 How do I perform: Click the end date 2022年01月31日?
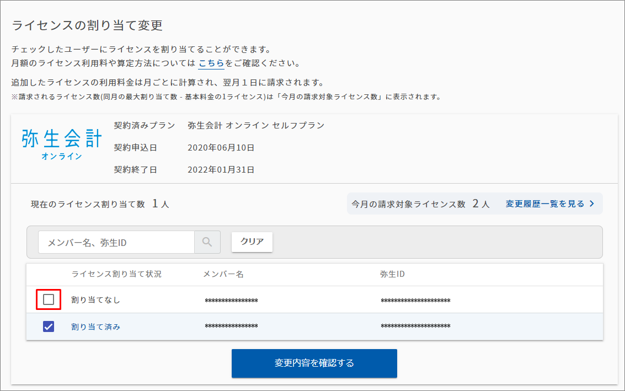(x=221, y=170)
